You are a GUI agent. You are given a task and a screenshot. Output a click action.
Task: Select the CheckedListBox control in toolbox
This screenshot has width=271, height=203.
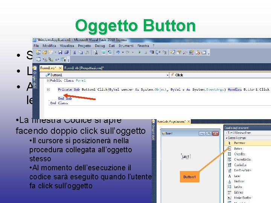(x=248, y=159)
